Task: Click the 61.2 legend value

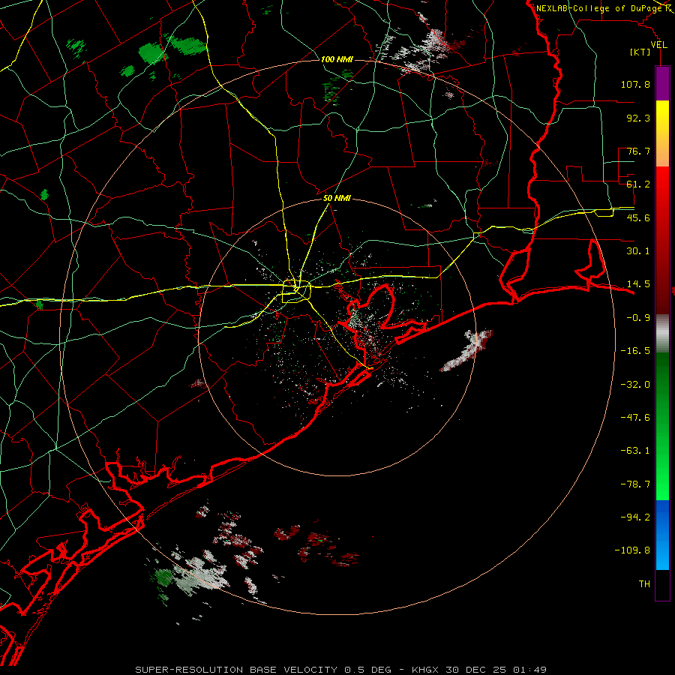Action: point(638,184)
